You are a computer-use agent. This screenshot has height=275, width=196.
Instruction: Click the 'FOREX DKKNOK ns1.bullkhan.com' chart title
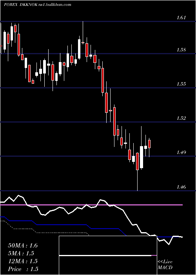[38, 5]
